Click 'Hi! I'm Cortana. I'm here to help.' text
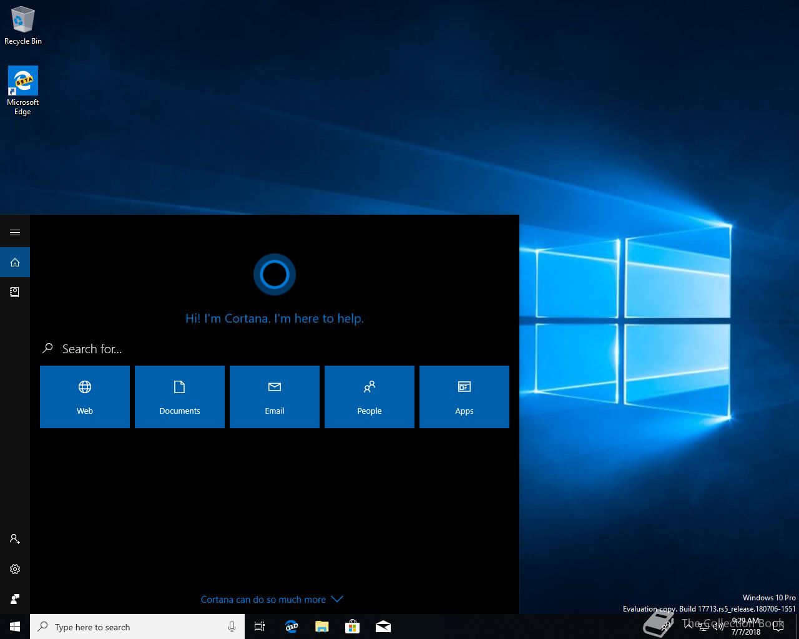Screen dimensions: 799x639 (275, 318)
